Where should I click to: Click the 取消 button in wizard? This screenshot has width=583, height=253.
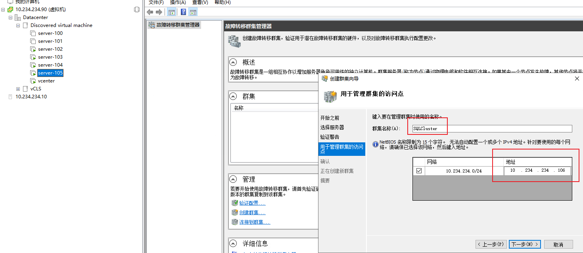coord(558,244)
